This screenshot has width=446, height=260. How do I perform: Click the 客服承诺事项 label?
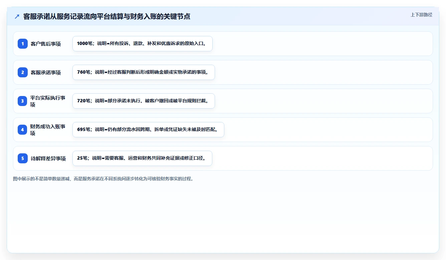(x=46, y=72)
